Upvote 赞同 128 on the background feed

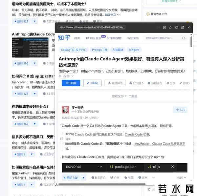[x=21, y=94]
